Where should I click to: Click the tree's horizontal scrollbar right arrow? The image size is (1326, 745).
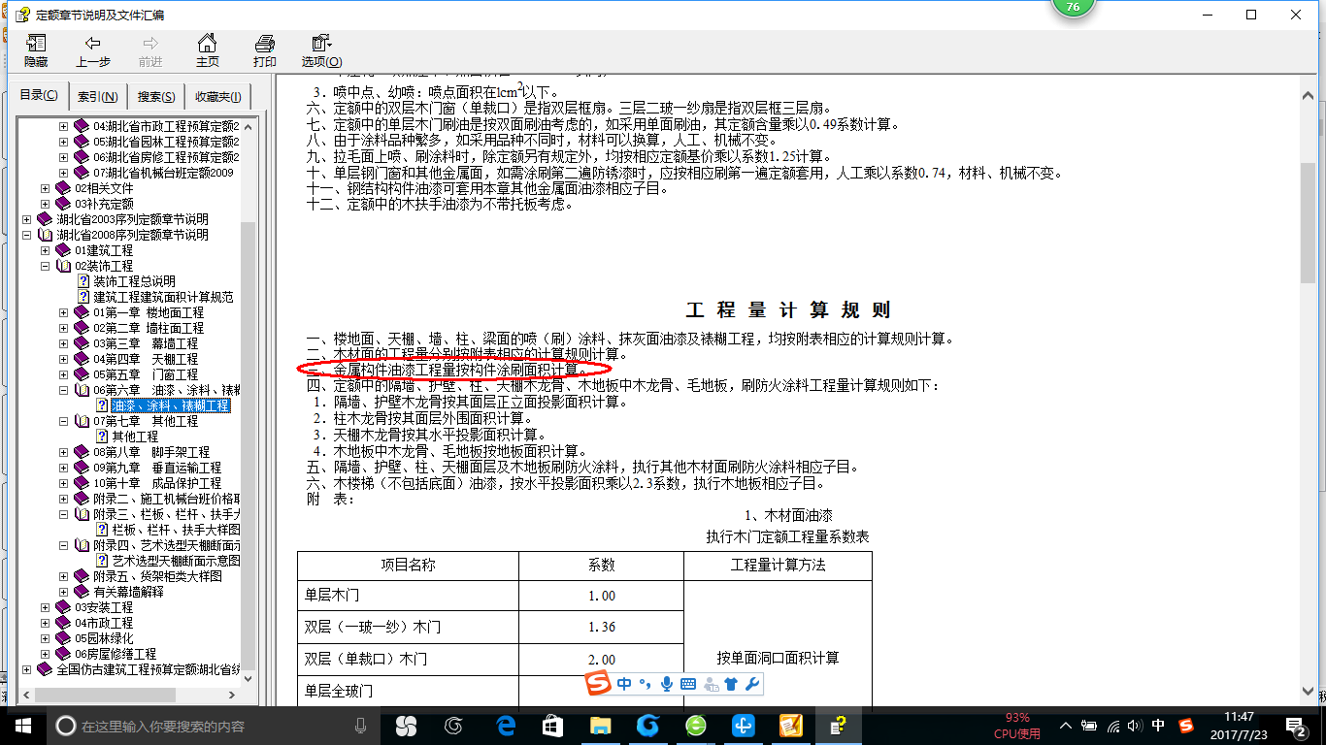[232, 695]
